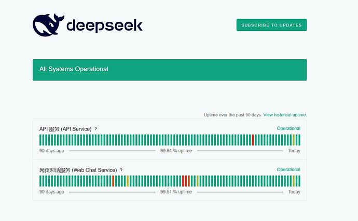Click the 99.94 % uptime text
This screenshot has height=221, width=358.
click(176, 150)
